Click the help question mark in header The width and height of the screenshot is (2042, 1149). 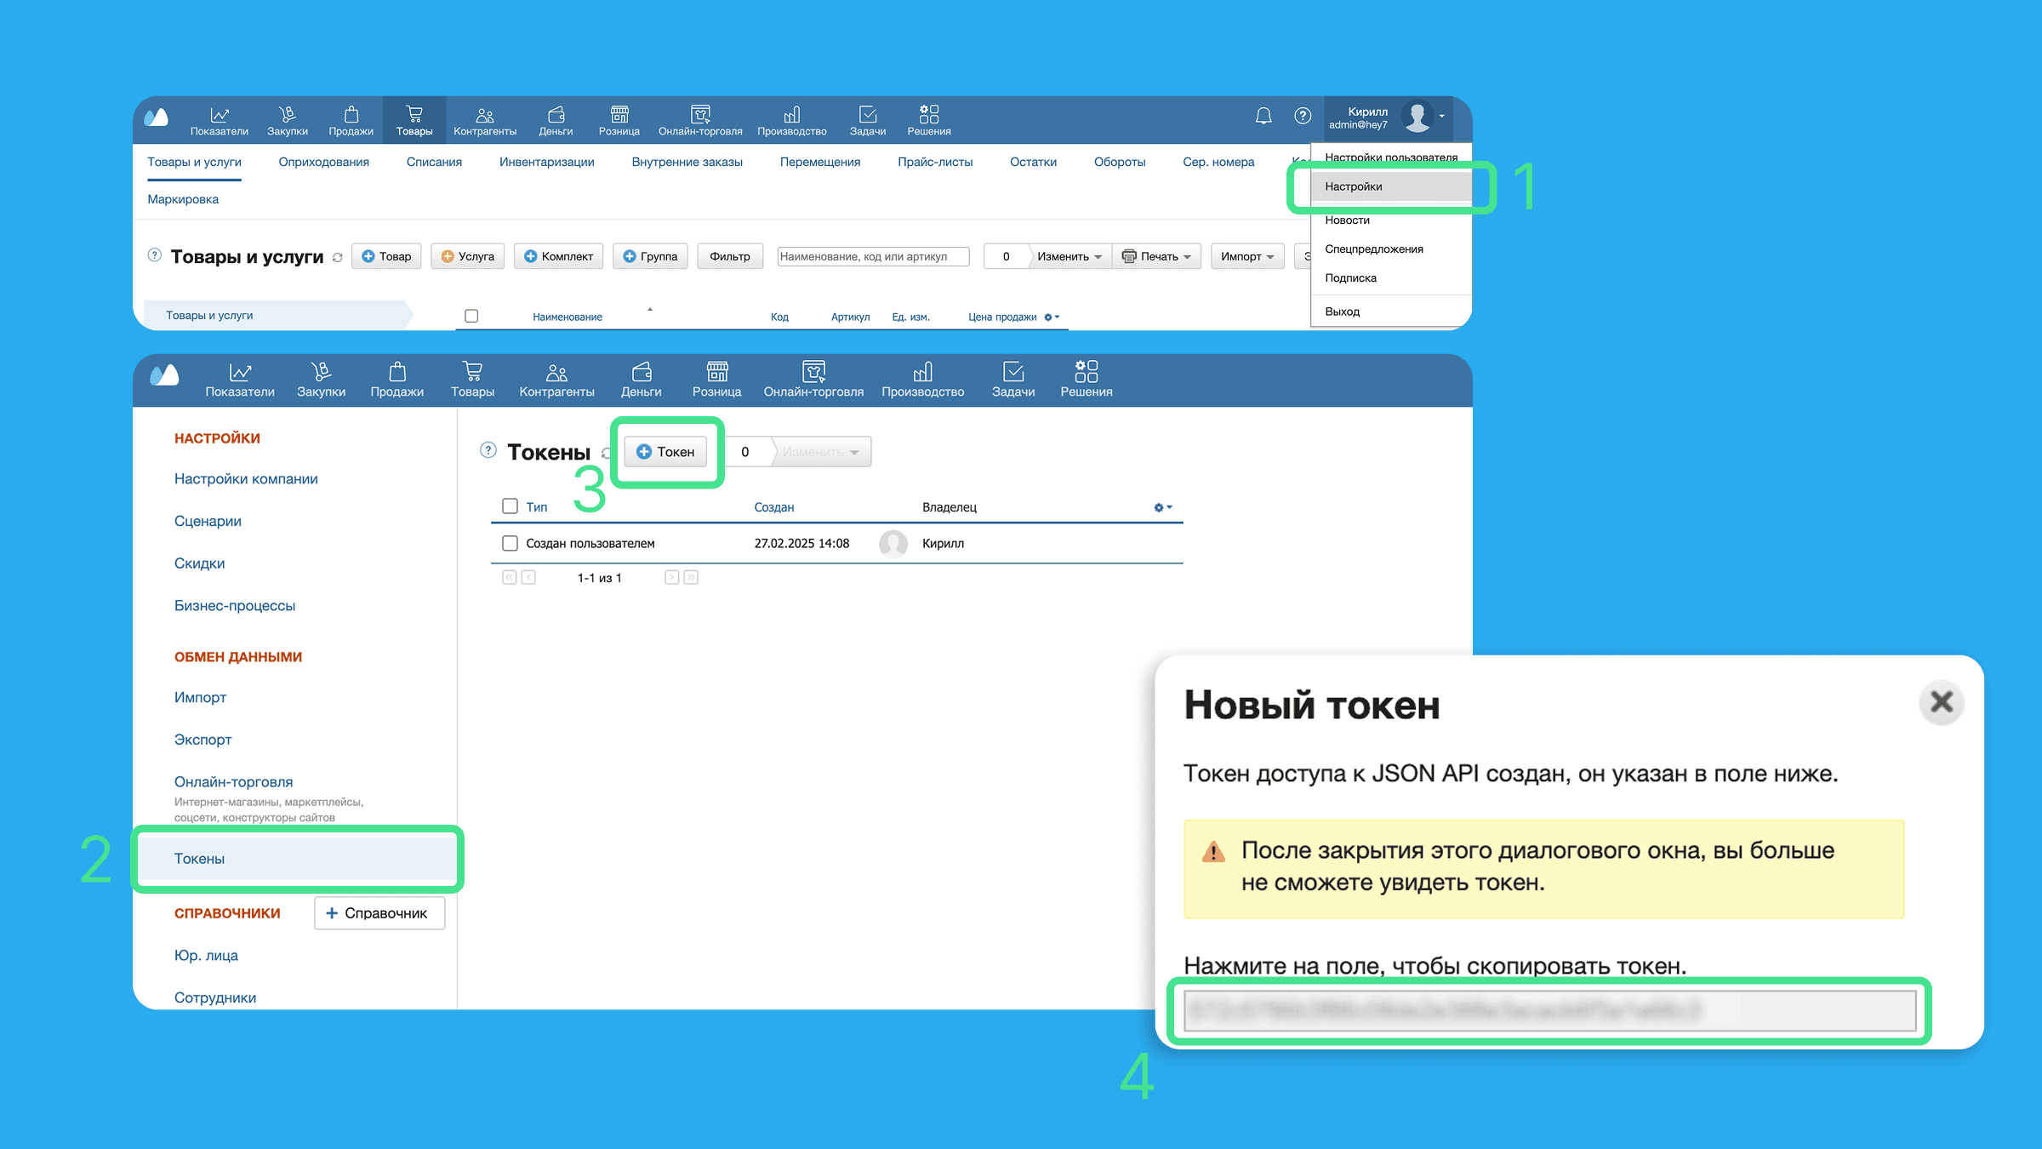pyautogui.click(x=1303, y=116)
